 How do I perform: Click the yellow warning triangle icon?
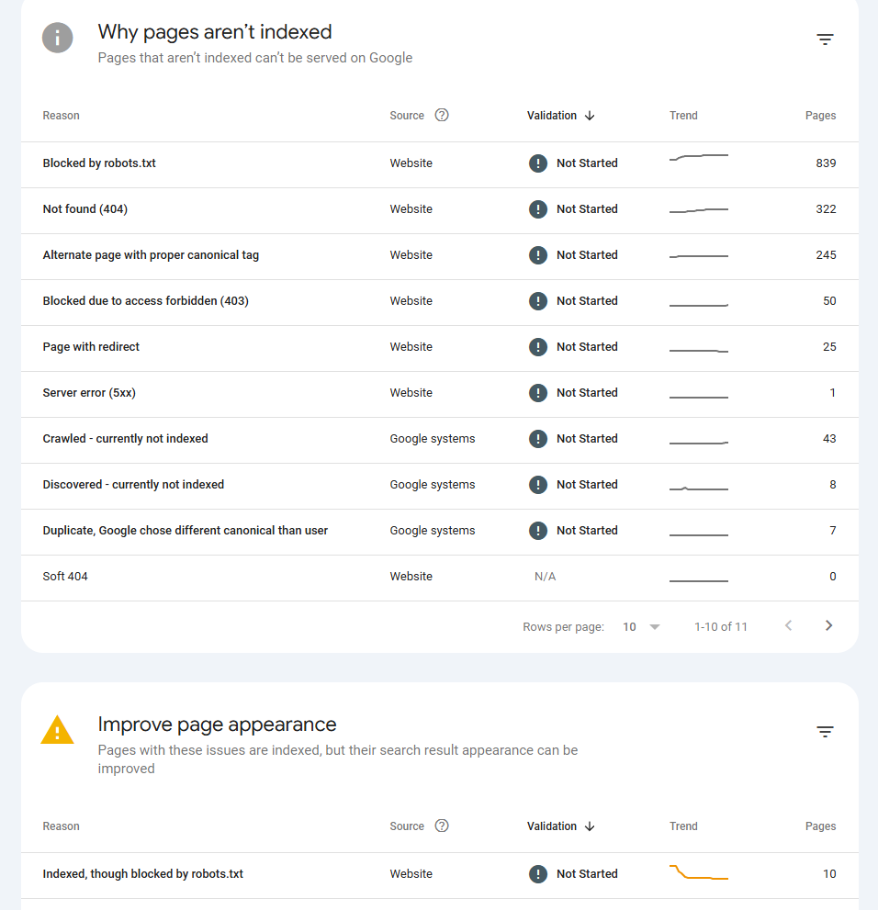coord(57,730)
